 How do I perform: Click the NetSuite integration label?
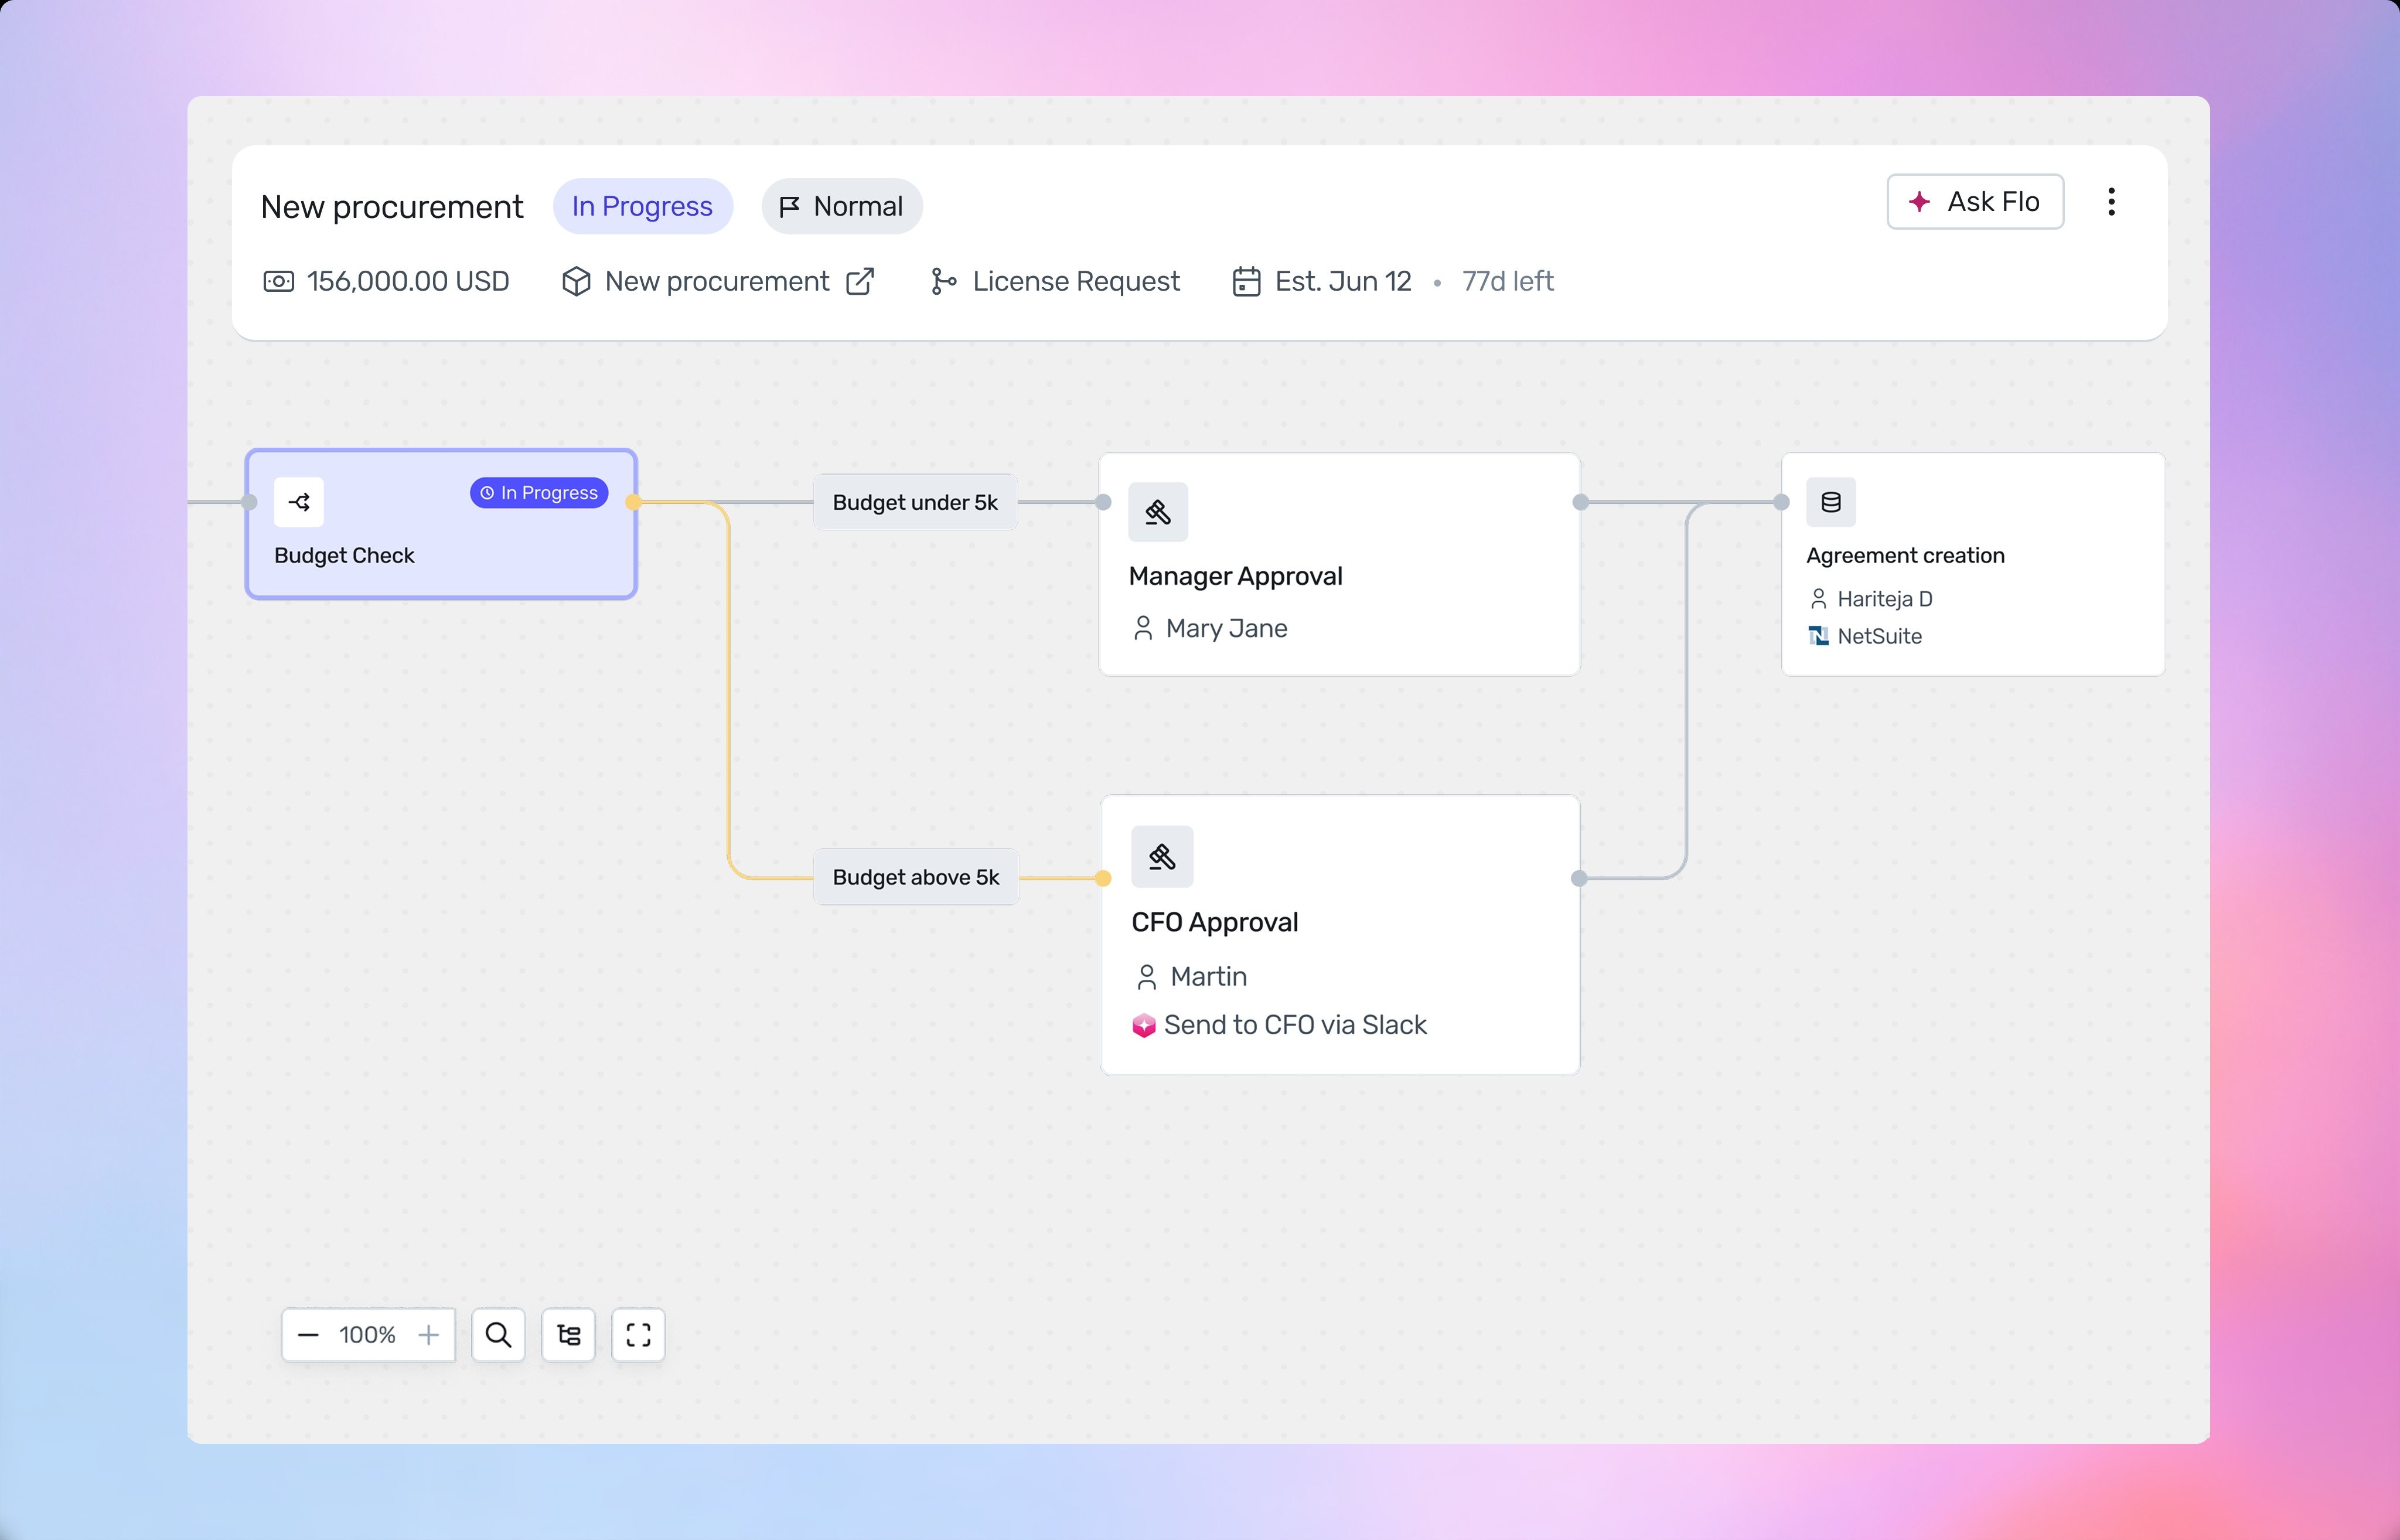click(1879, 636)
